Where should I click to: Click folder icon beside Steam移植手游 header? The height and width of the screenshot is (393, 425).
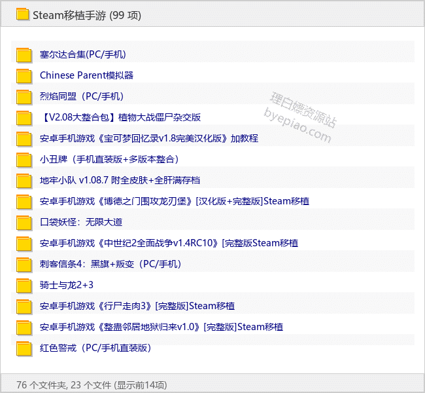point(22,14)
